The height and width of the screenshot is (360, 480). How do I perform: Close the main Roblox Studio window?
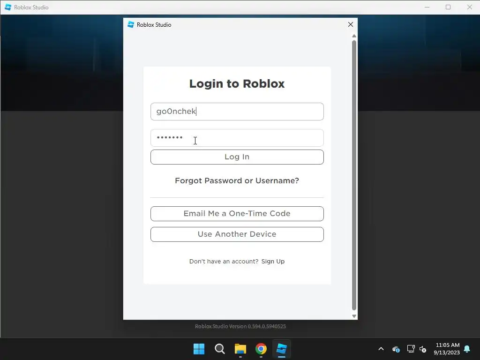click(x=469, y=7)
